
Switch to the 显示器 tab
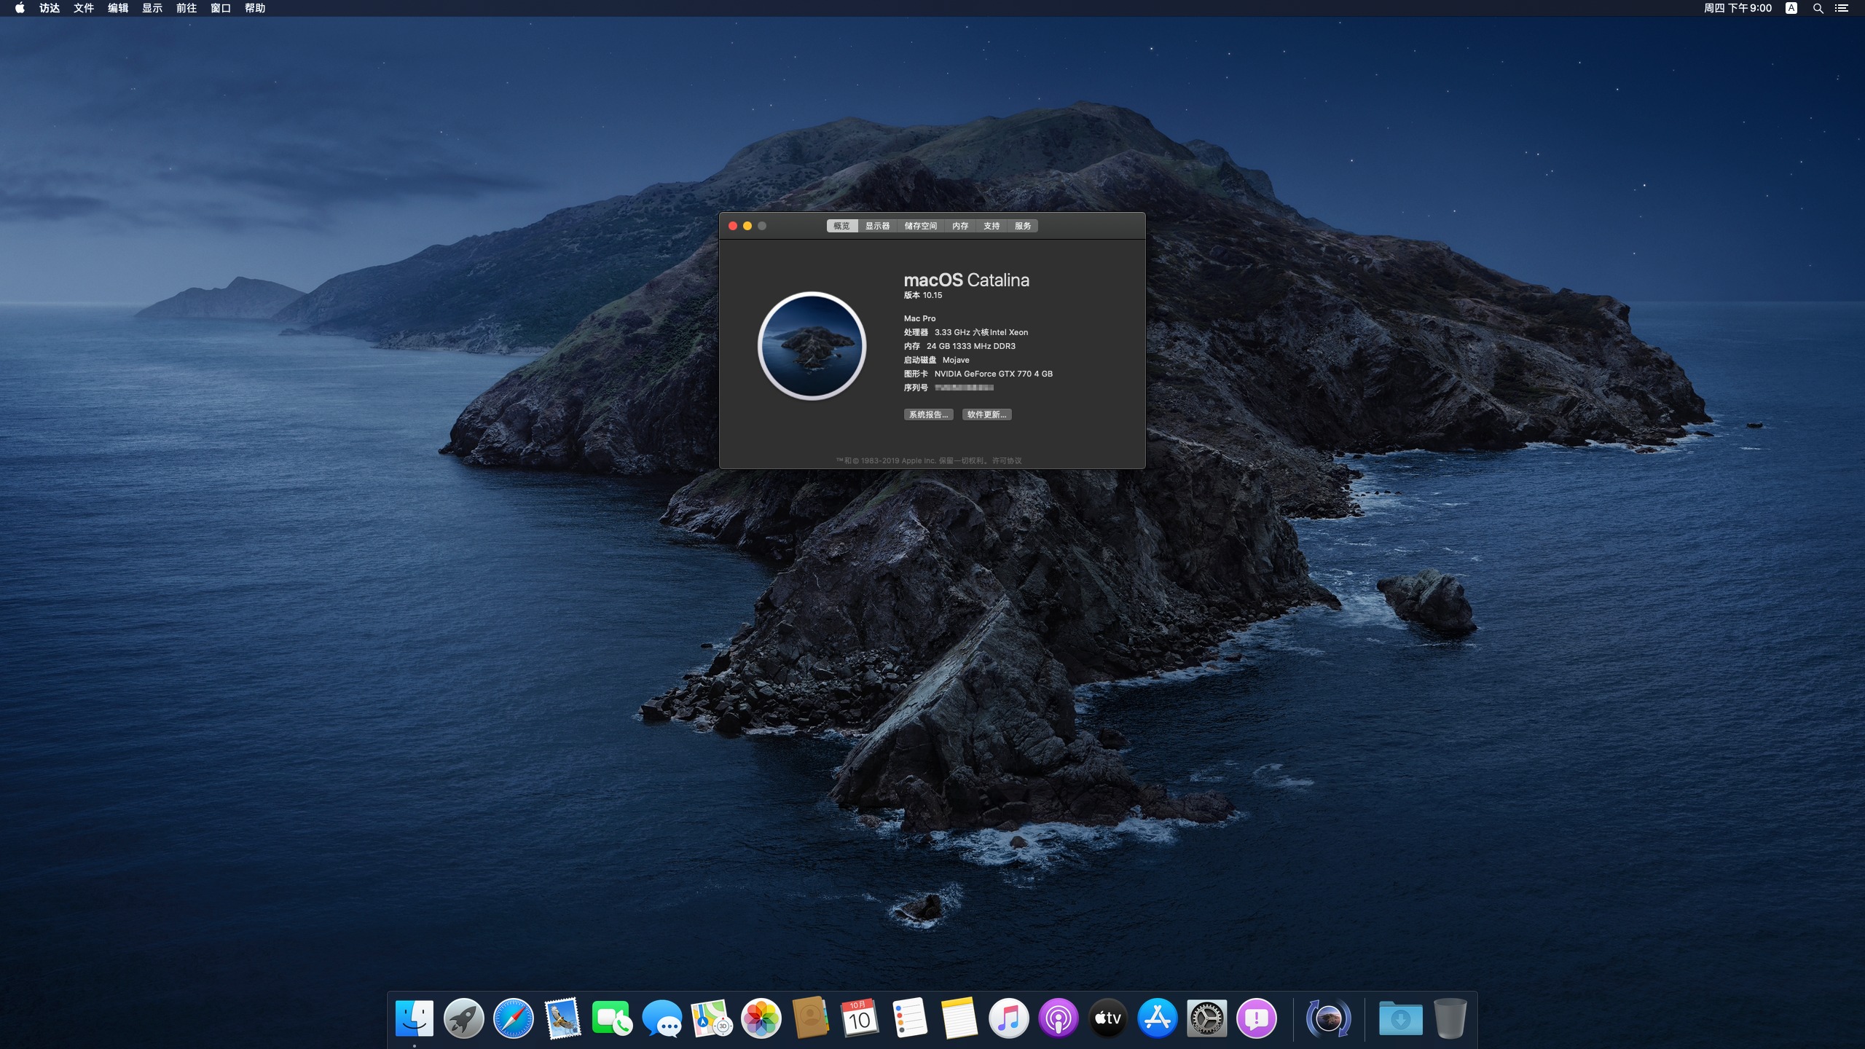877,226
